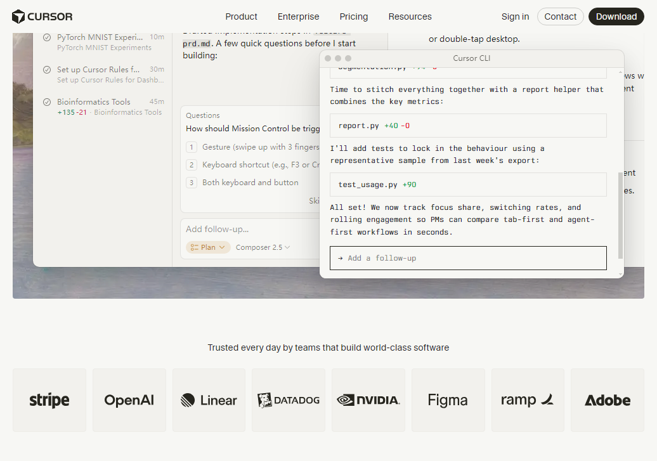Image resolution: width=657 pixels, height=461 pixels.
Task: Click the NVIDIA logo card
Action: pos(368,400)
